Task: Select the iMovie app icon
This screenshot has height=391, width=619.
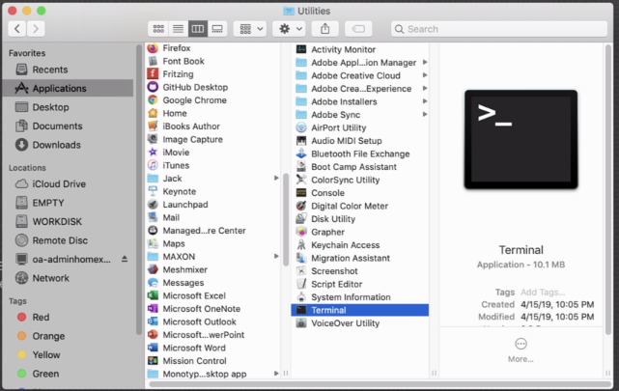Action: 153,152
